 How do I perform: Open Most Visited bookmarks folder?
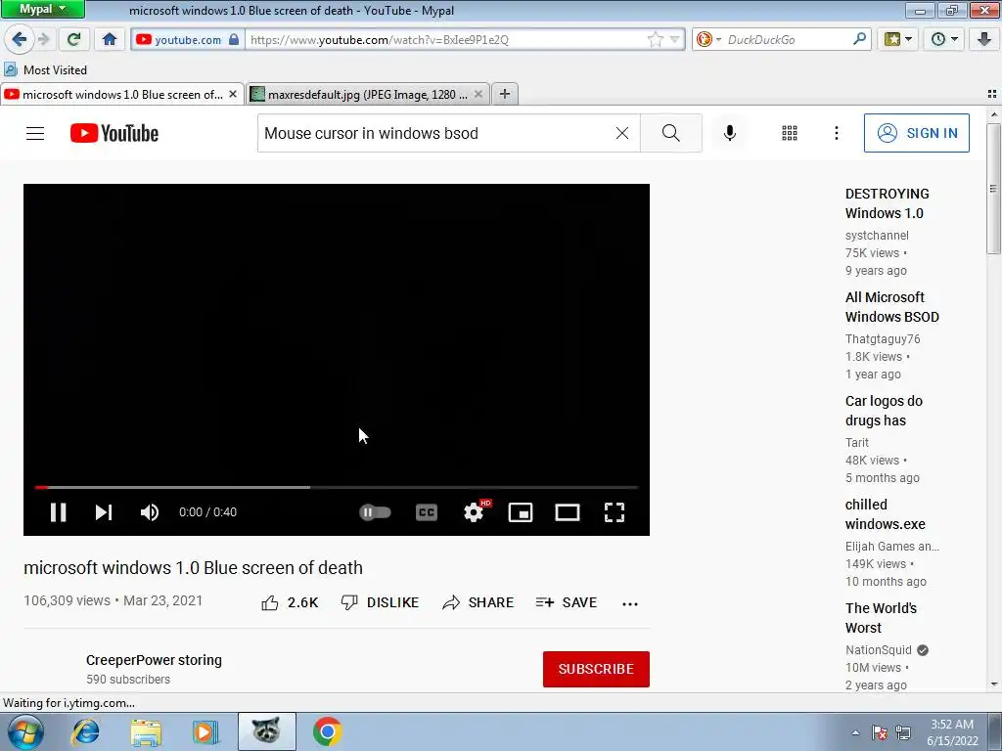45,69
